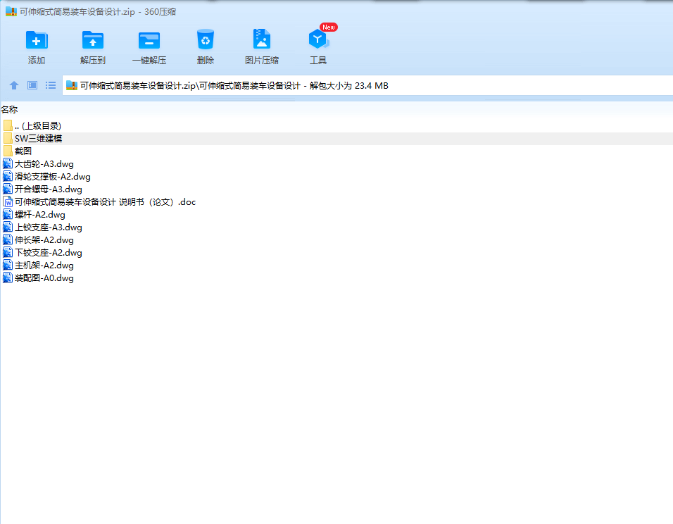Switch to the list view icon
Screen dimensions: 673x524
point(51,85)
